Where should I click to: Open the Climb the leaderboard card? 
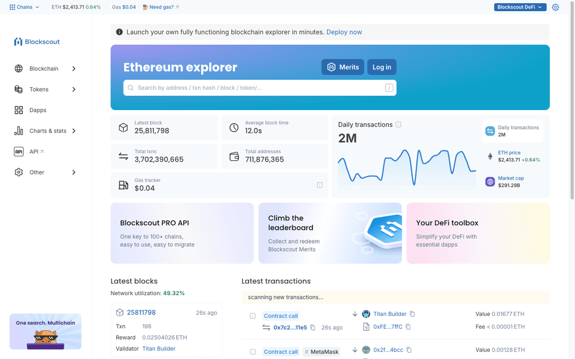(x=330, y=233)
